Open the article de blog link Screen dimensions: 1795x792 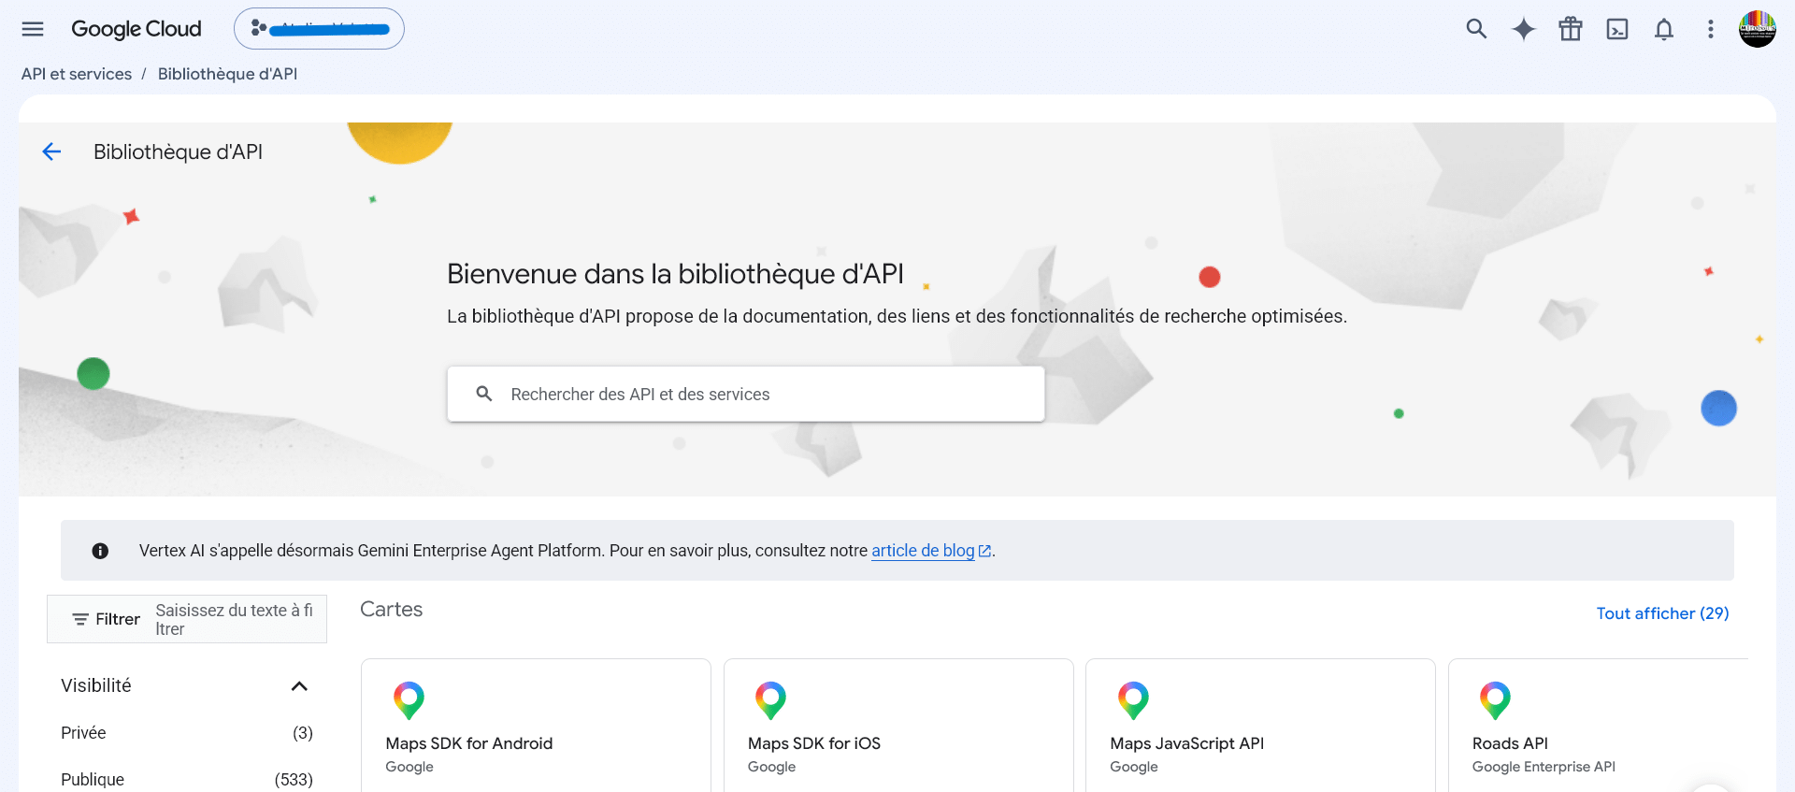tap(931, 551)
